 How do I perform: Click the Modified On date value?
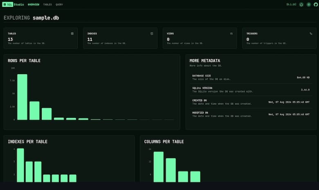click(x=289, y=114)
